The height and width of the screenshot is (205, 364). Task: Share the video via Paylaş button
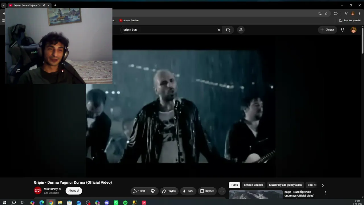[x=169, y=191]
